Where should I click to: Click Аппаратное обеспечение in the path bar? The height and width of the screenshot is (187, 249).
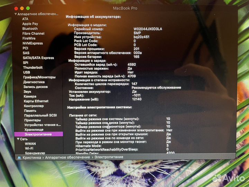point(67,157)
